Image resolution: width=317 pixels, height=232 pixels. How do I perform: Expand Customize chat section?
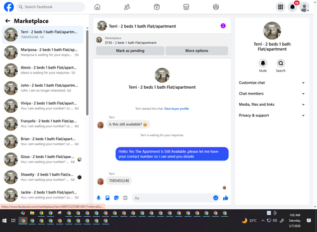(x=272, y=82)
